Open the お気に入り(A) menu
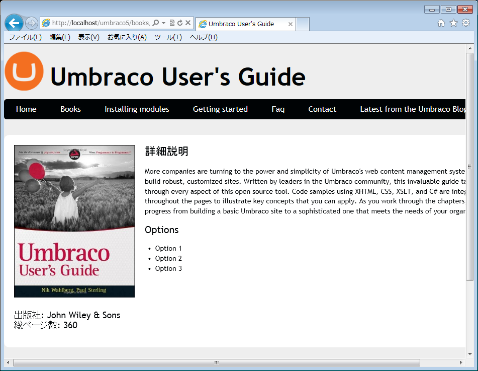The image size is (478, 371). tap(127, 37)
